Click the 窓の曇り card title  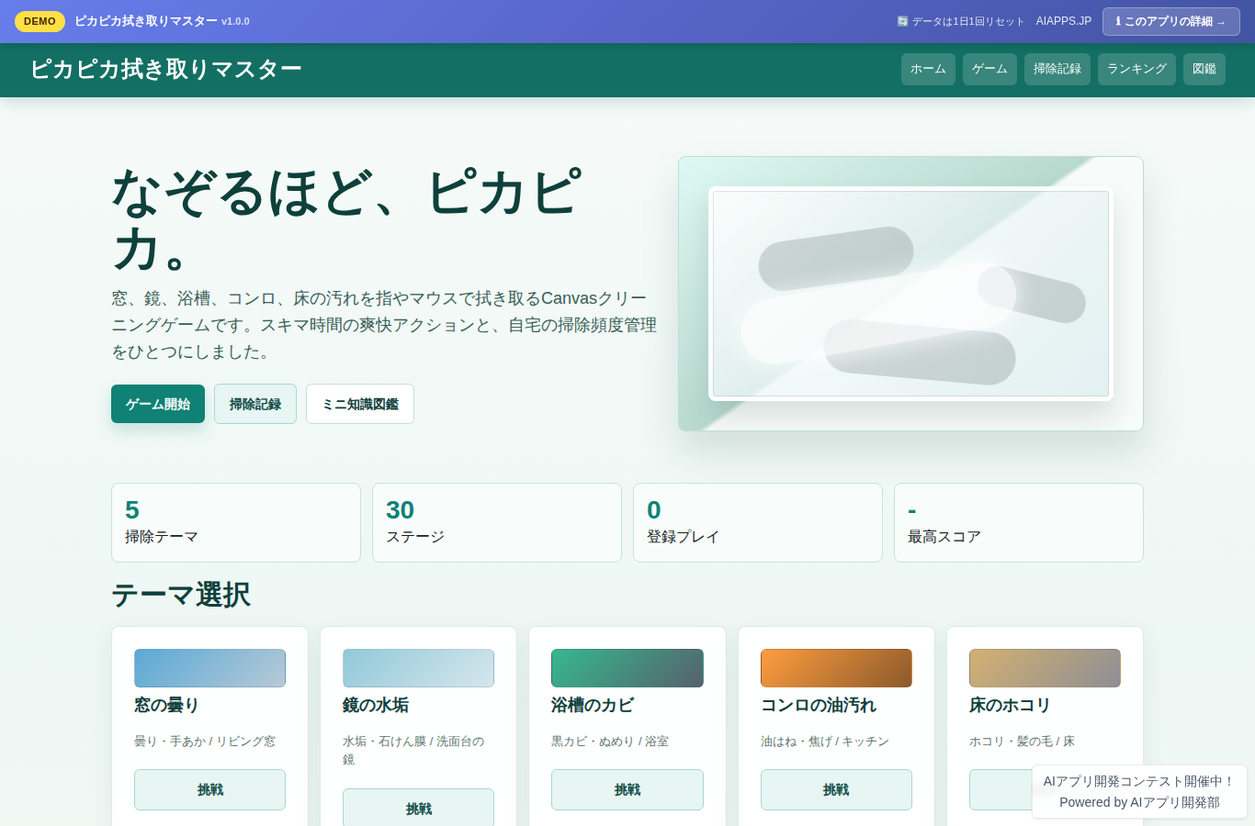click(x=166, y=705)
